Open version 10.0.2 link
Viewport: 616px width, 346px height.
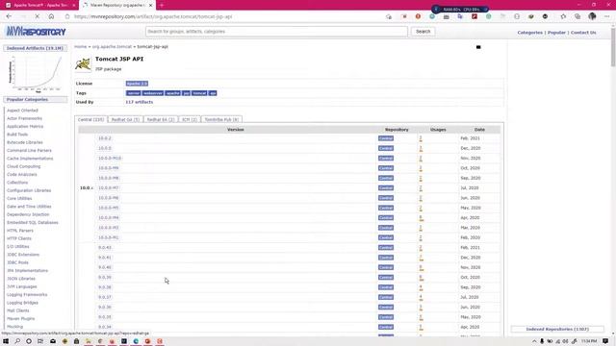(105, 138)
